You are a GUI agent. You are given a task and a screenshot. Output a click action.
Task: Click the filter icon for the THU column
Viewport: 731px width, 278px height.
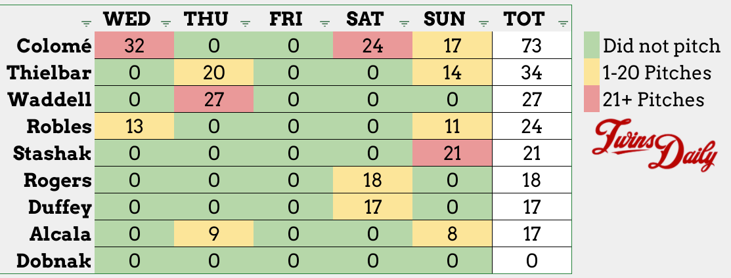(246, 24)
